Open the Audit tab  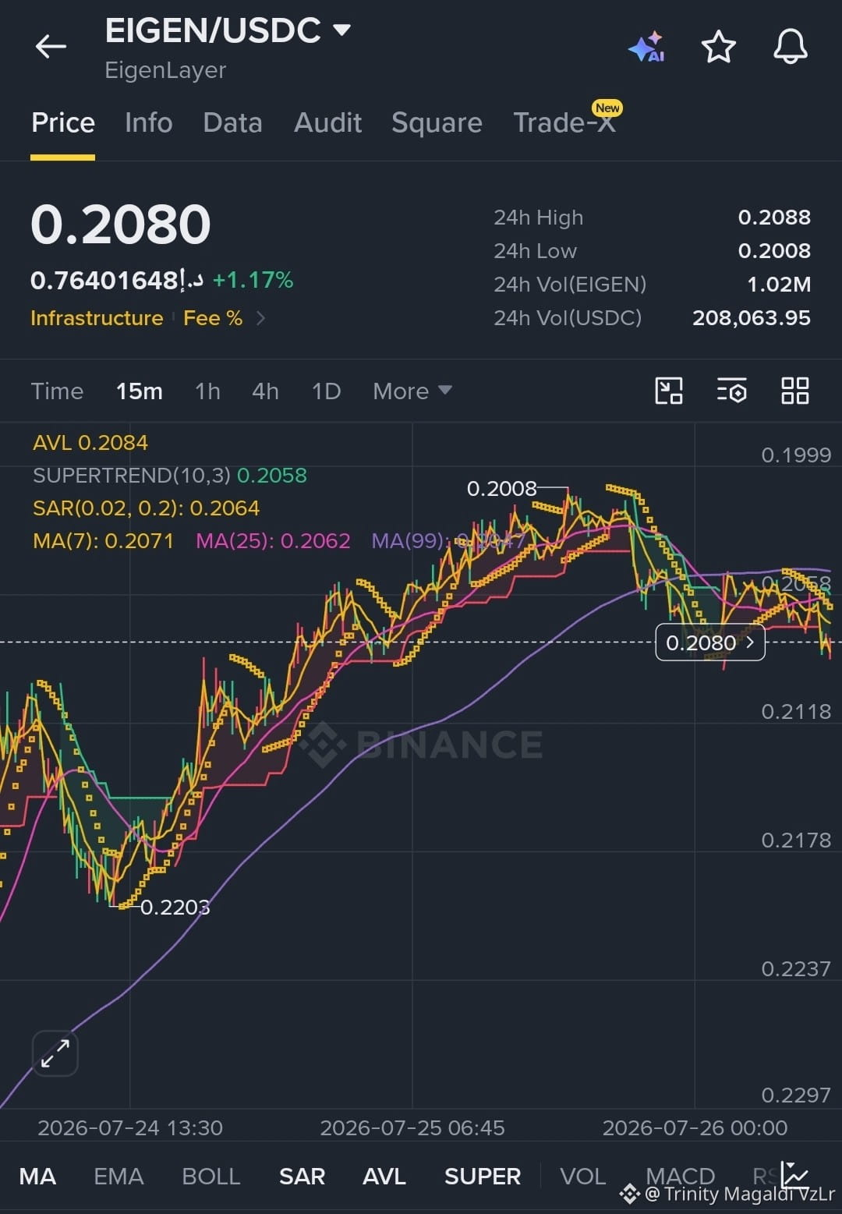click(x=328, y=123)
